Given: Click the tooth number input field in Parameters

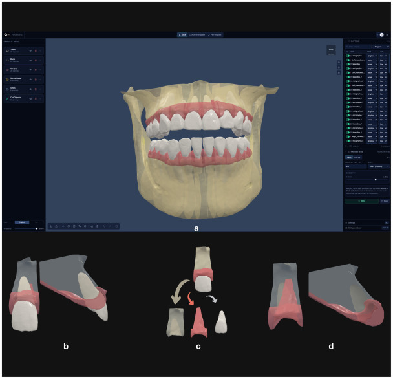Looking at the screenshot, I should pos(356,166).
